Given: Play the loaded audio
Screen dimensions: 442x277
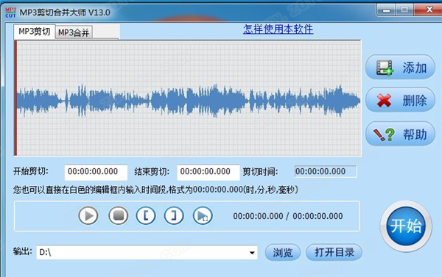Looking at the screenshot, I should pyautogui.click(x=88, y=216).
